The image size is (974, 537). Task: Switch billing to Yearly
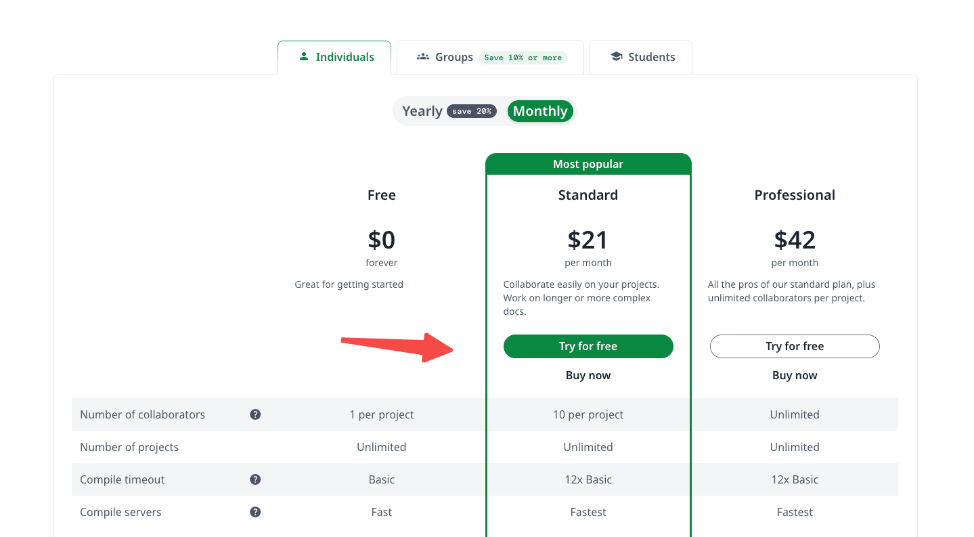(x=422, y=111)
